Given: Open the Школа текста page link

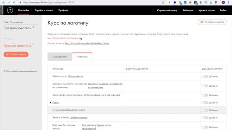Looking at the screenshot, I should click(75, 76).
